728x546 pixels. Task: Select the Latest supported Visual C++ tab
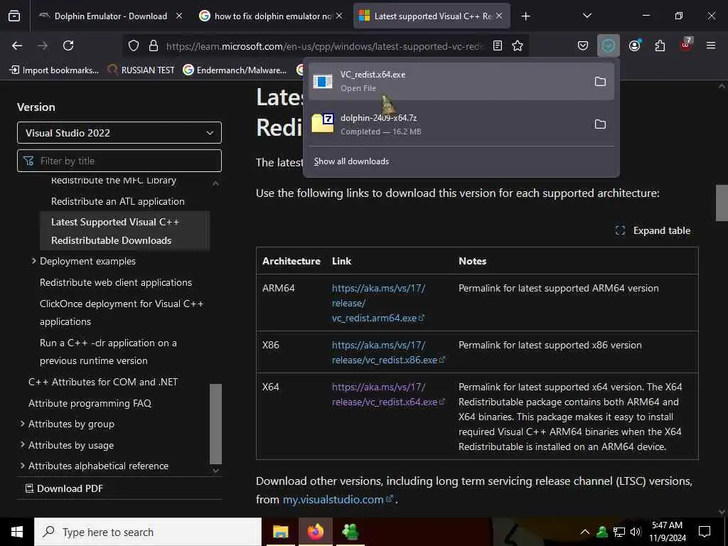point(432,16)
